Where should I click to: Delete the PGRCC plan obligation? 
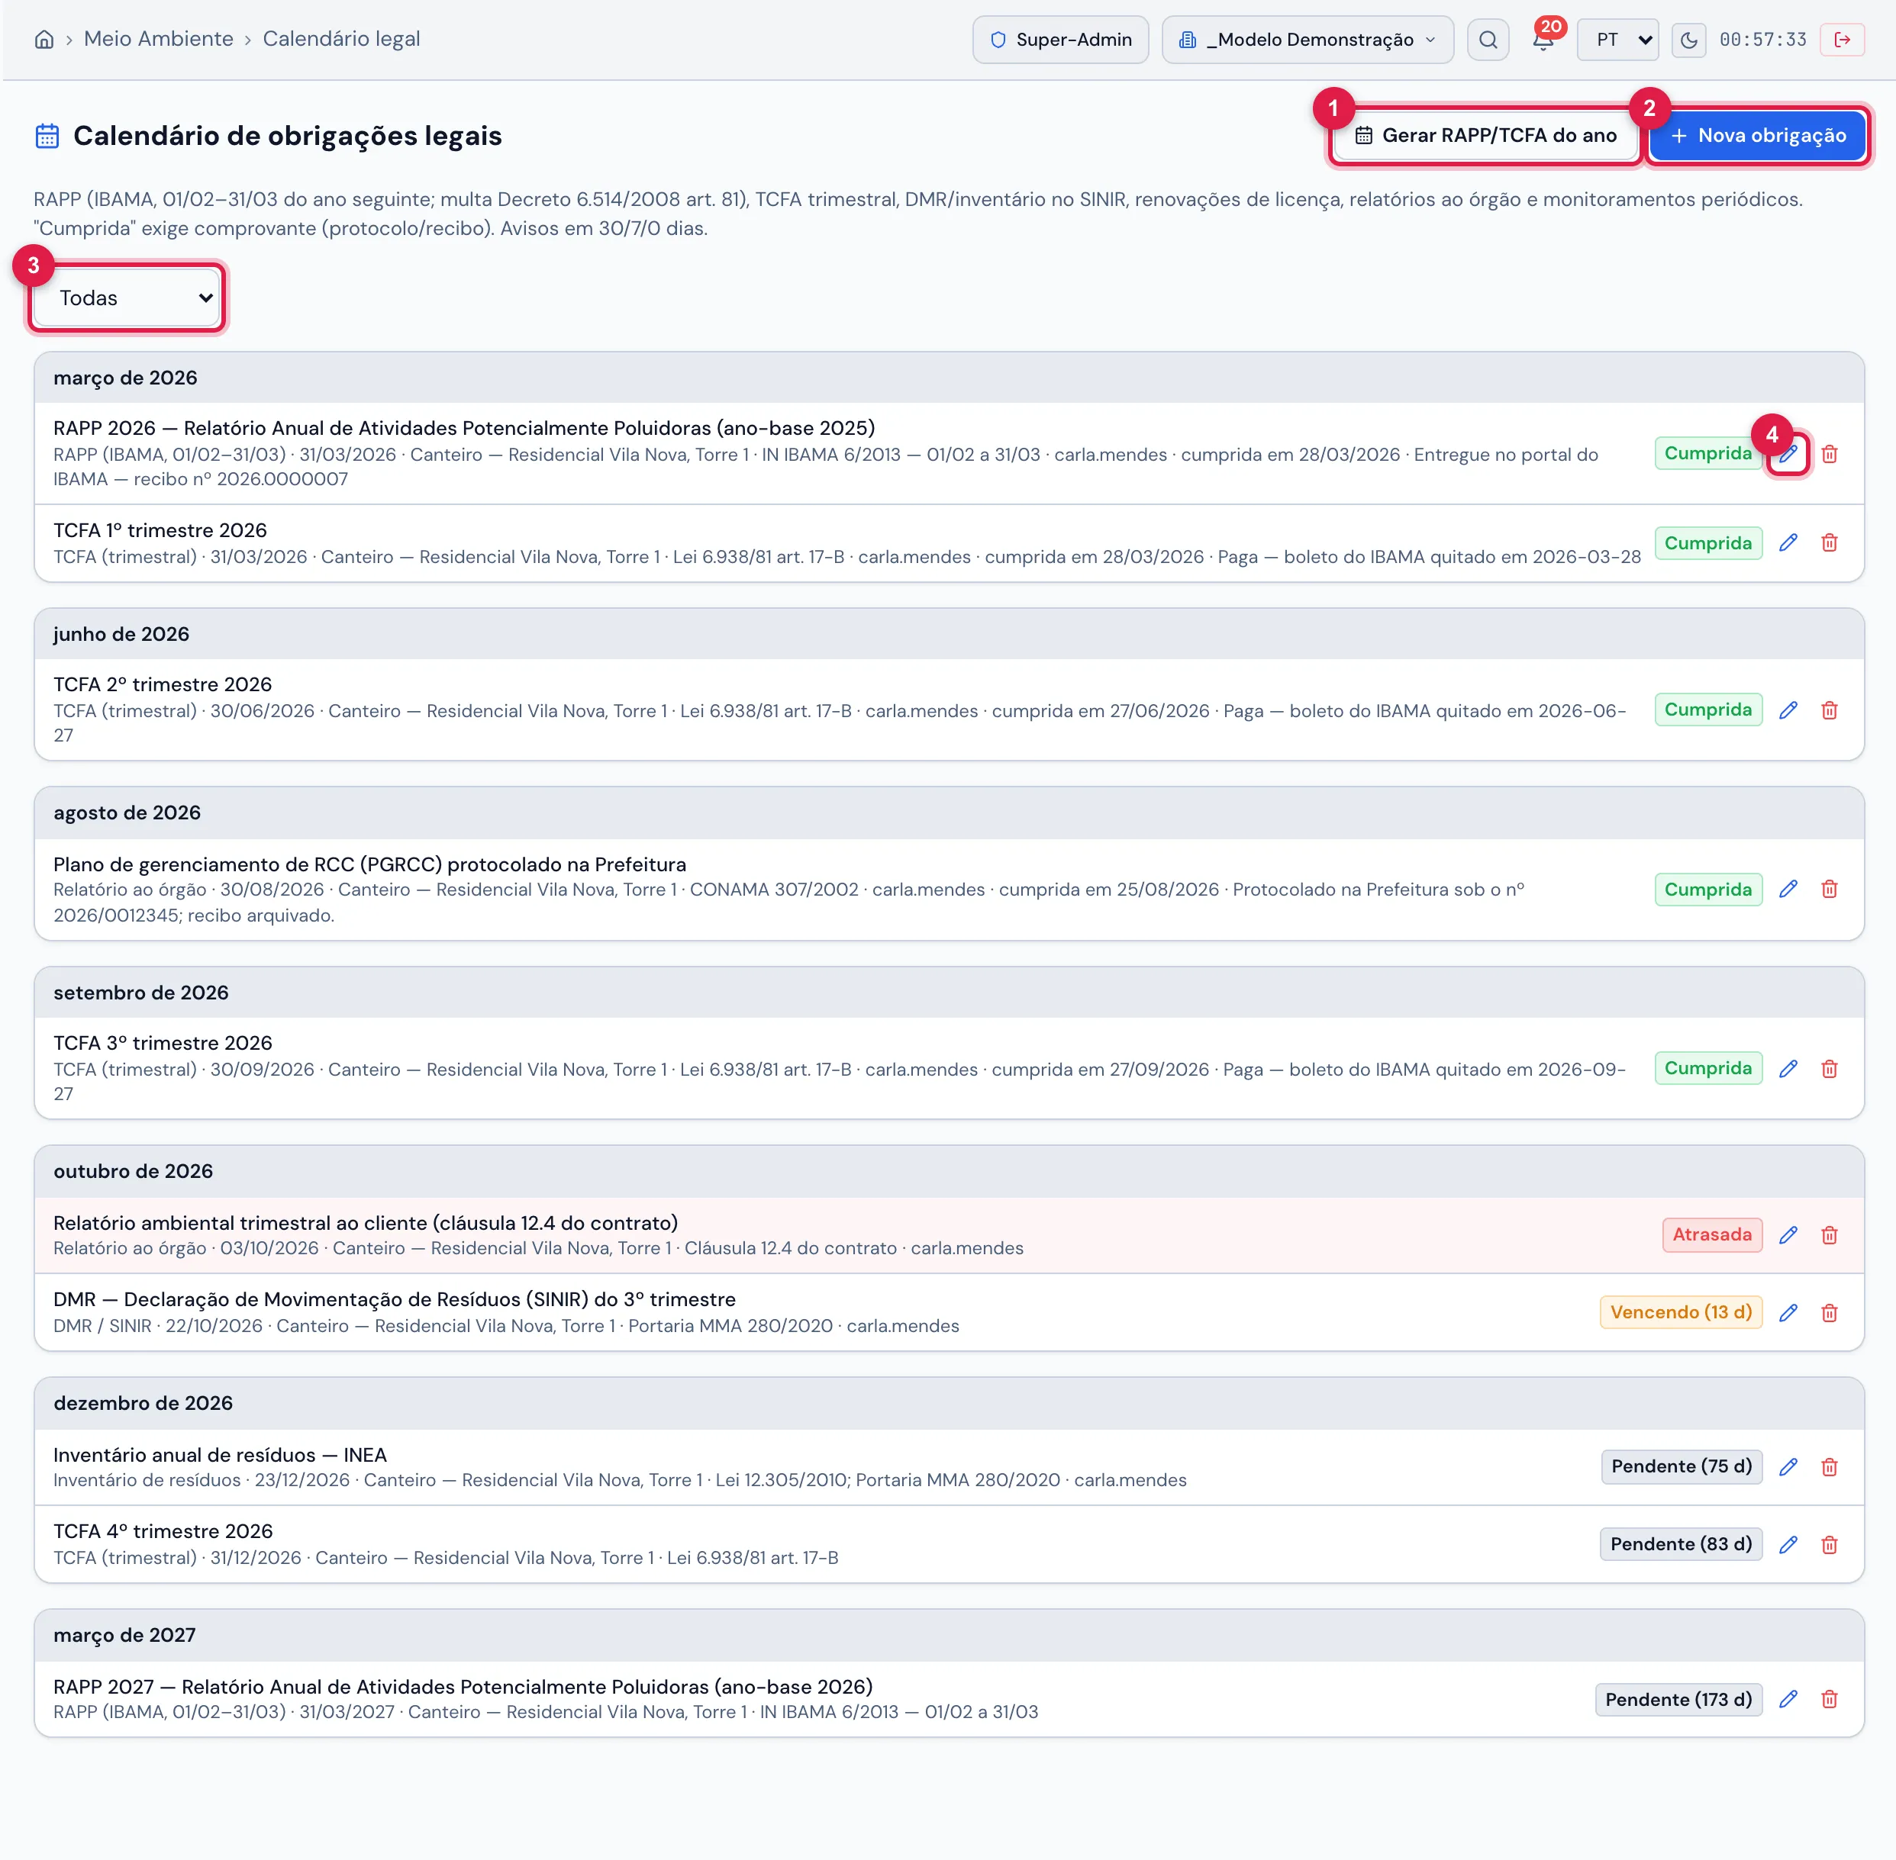[1830, 889]
